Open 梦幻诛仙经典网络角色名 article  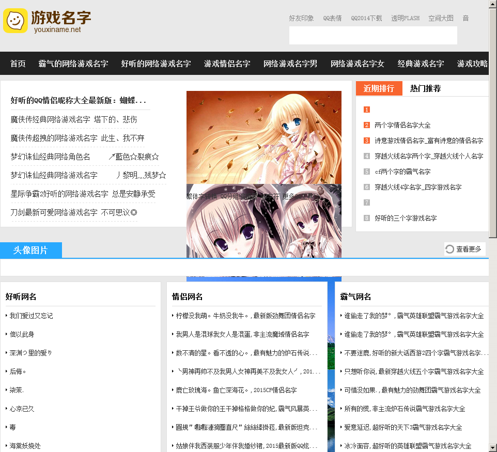point(85,157)
